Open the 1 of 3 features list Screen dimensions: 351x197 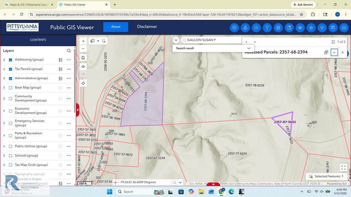pyautogui.click(x=338, y=42)
